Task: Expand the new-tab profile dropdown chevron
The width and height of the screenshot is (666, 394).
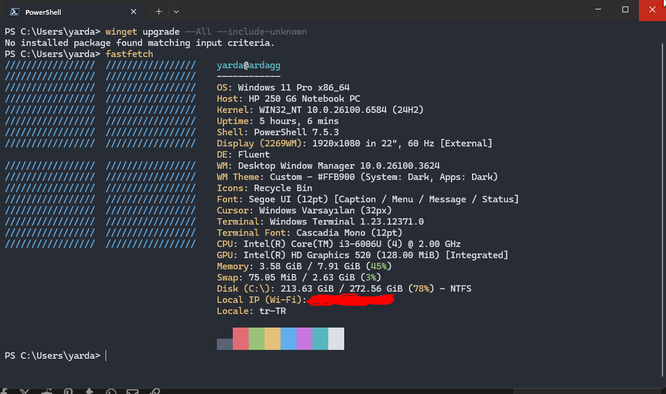Action: tap(176, 12)
